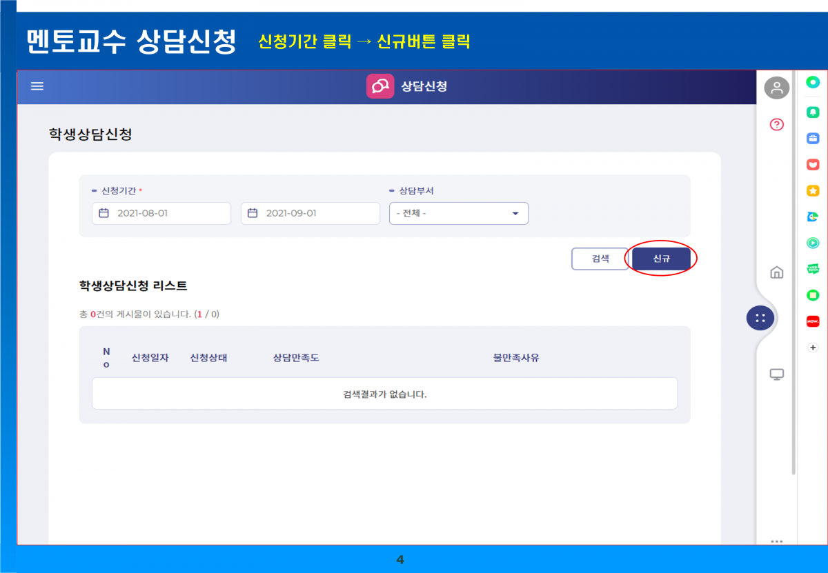
Task: Expand the 상담부서 dropdown showing 전체
Action: (459, 213)
